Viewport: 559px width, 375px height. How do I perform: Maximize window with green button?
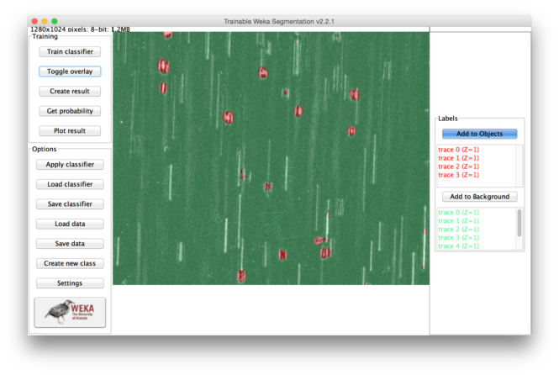pyautogui.click(x=54, y=21)
